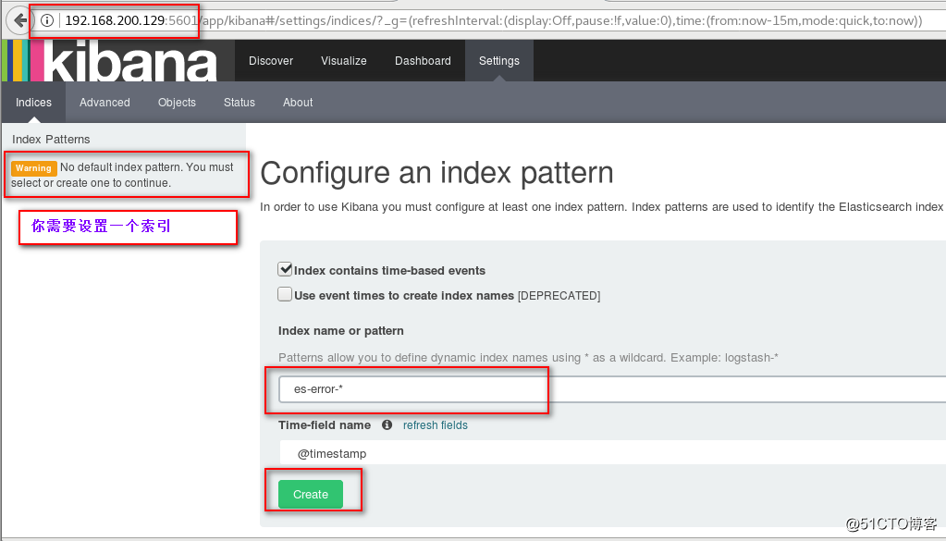Click the Time-field name label

click(325, 425)
